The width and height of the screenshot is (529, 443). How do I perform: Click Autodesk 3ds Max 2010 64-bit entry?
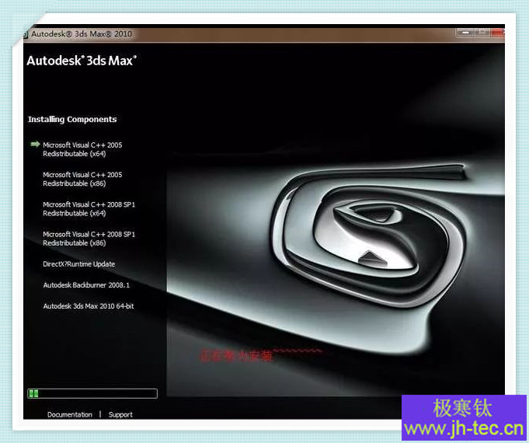(x=89, y=306)
